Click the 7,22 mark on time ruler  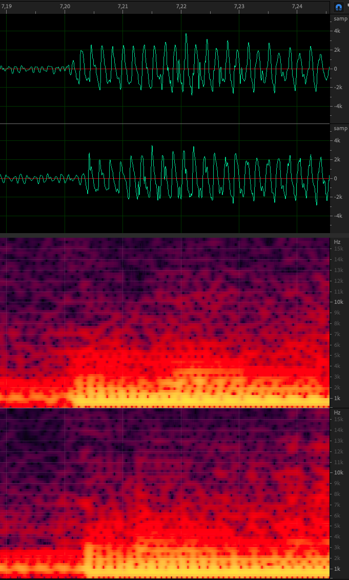tap(181, 6)
